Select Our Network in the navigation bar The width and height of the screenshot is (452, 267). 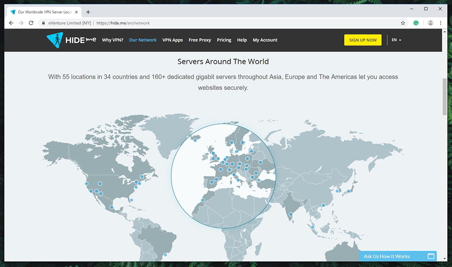coord(143,40)
